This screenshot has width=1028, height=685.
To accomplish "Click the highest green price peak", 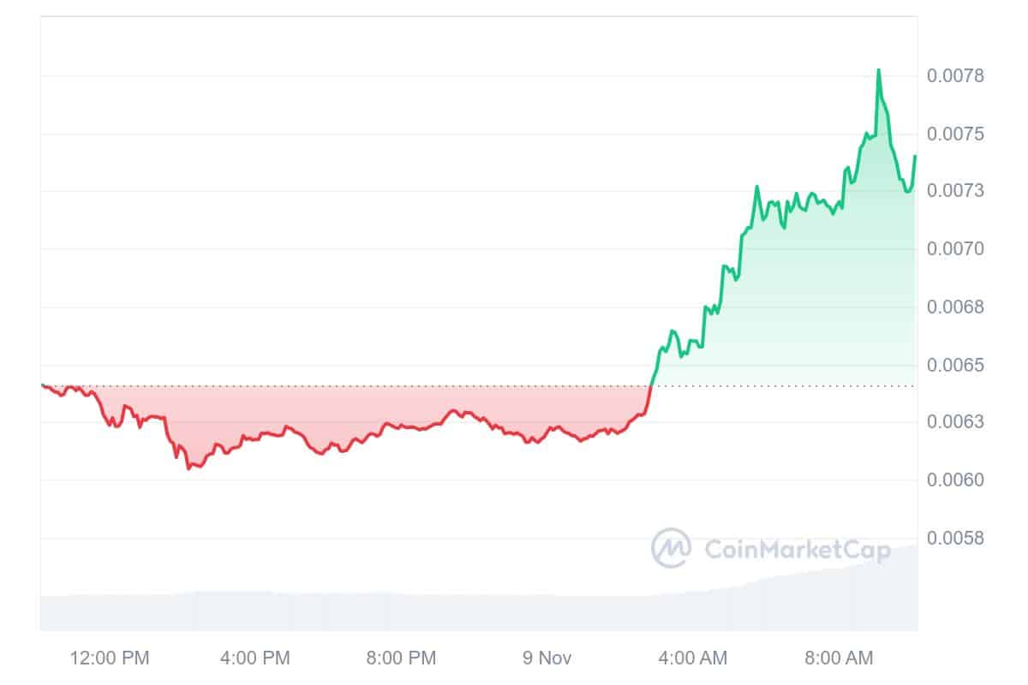I will point(878,70).
